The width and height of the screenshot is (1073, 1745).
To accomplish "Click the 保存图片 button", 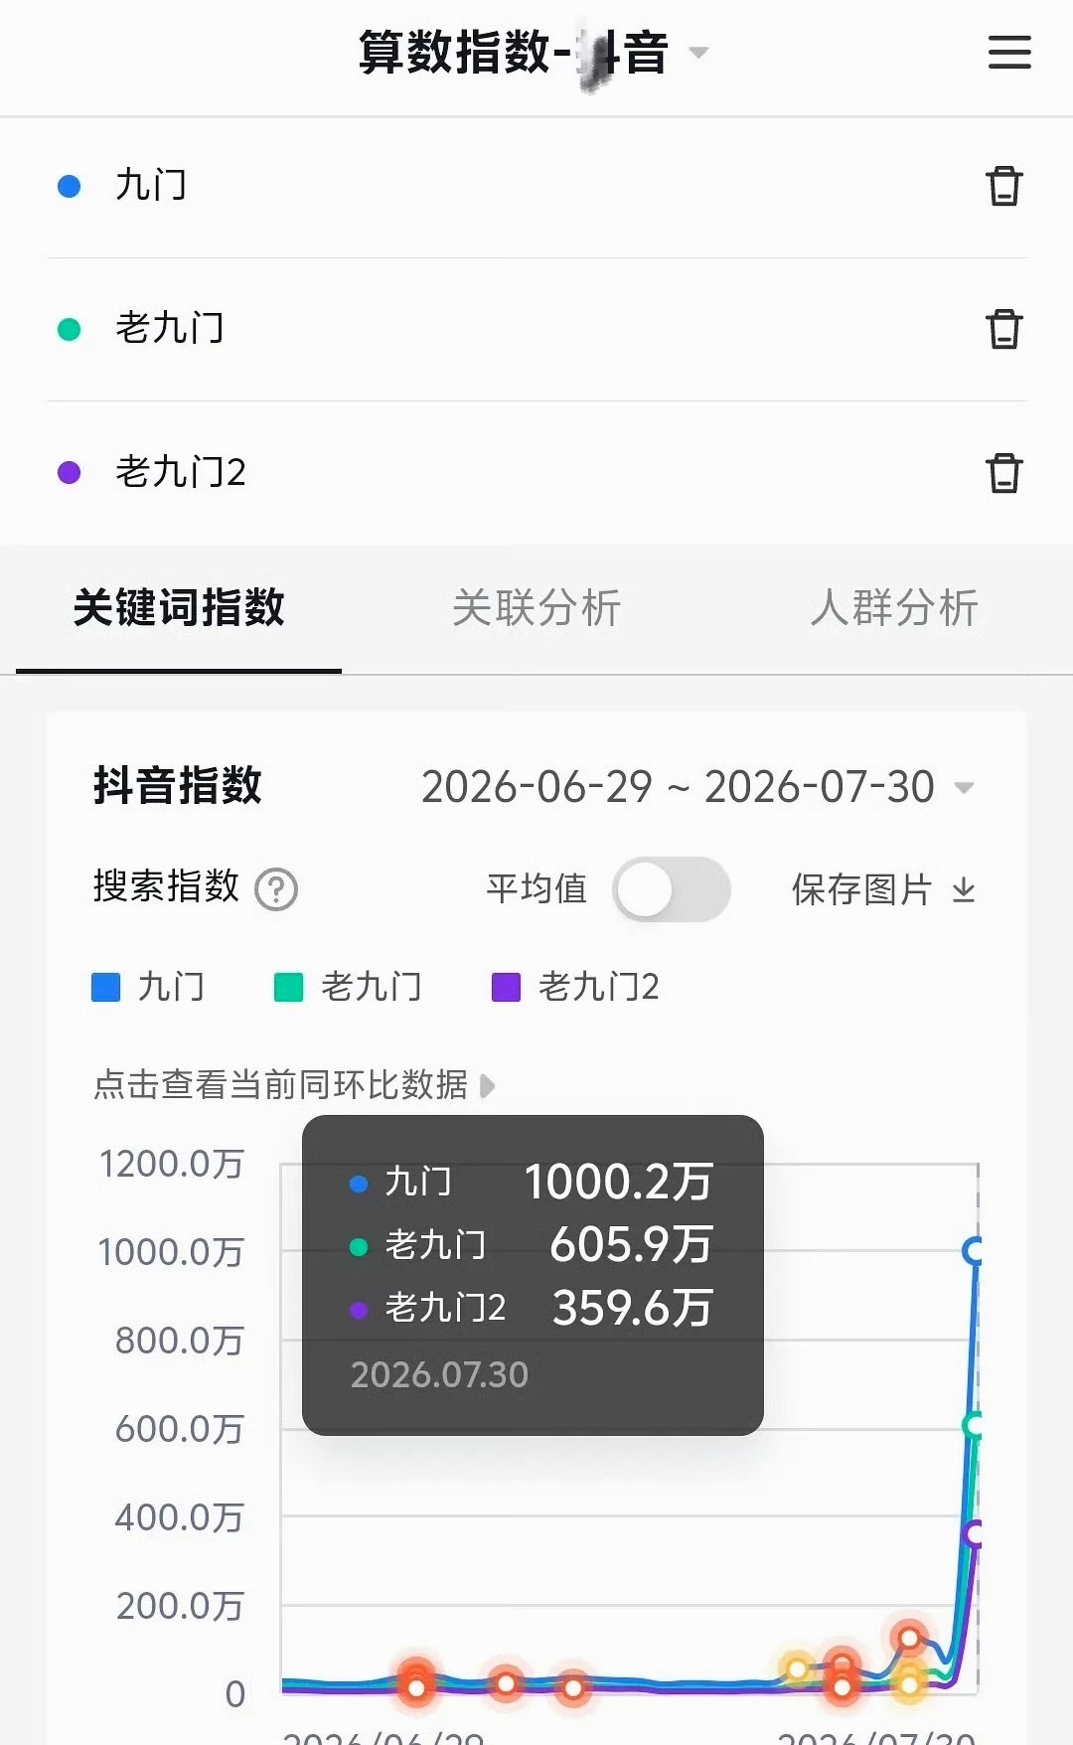I will click(884, 889).
